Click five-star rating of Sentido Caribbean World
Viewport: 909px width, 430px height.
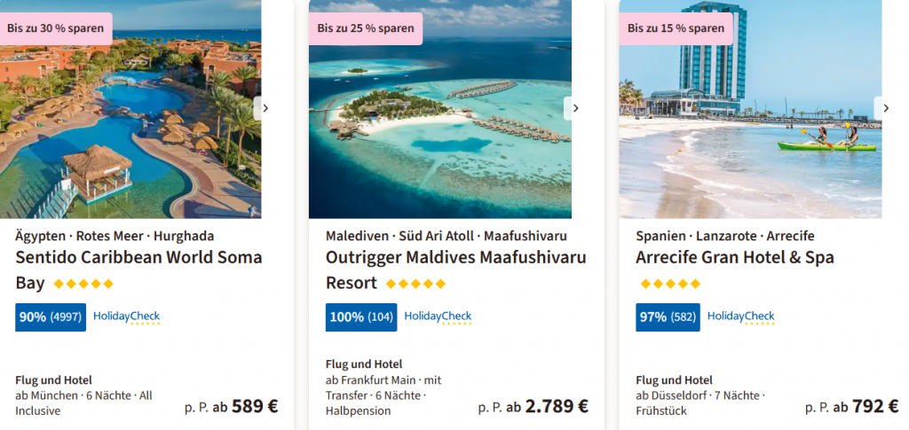[83, 284]
